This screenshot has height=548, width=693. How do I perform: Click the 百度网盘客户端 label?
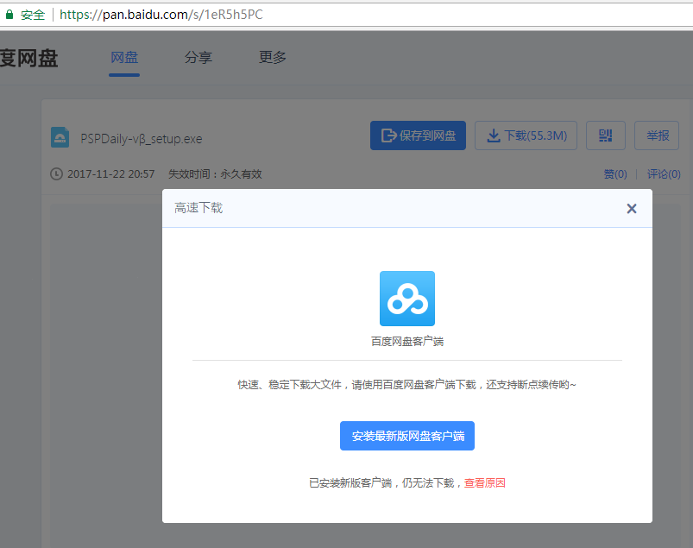click(x=407, y=341)
